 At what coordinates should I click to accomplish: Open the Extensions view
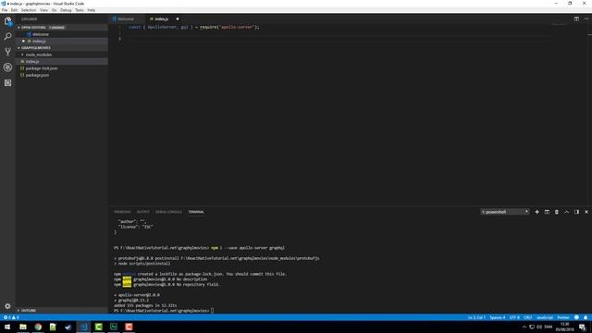coord(7,82)
